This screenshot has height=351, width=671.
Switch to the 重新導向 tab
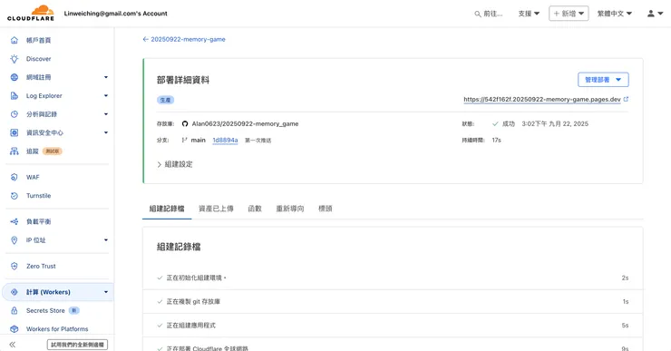click(290, 209)
